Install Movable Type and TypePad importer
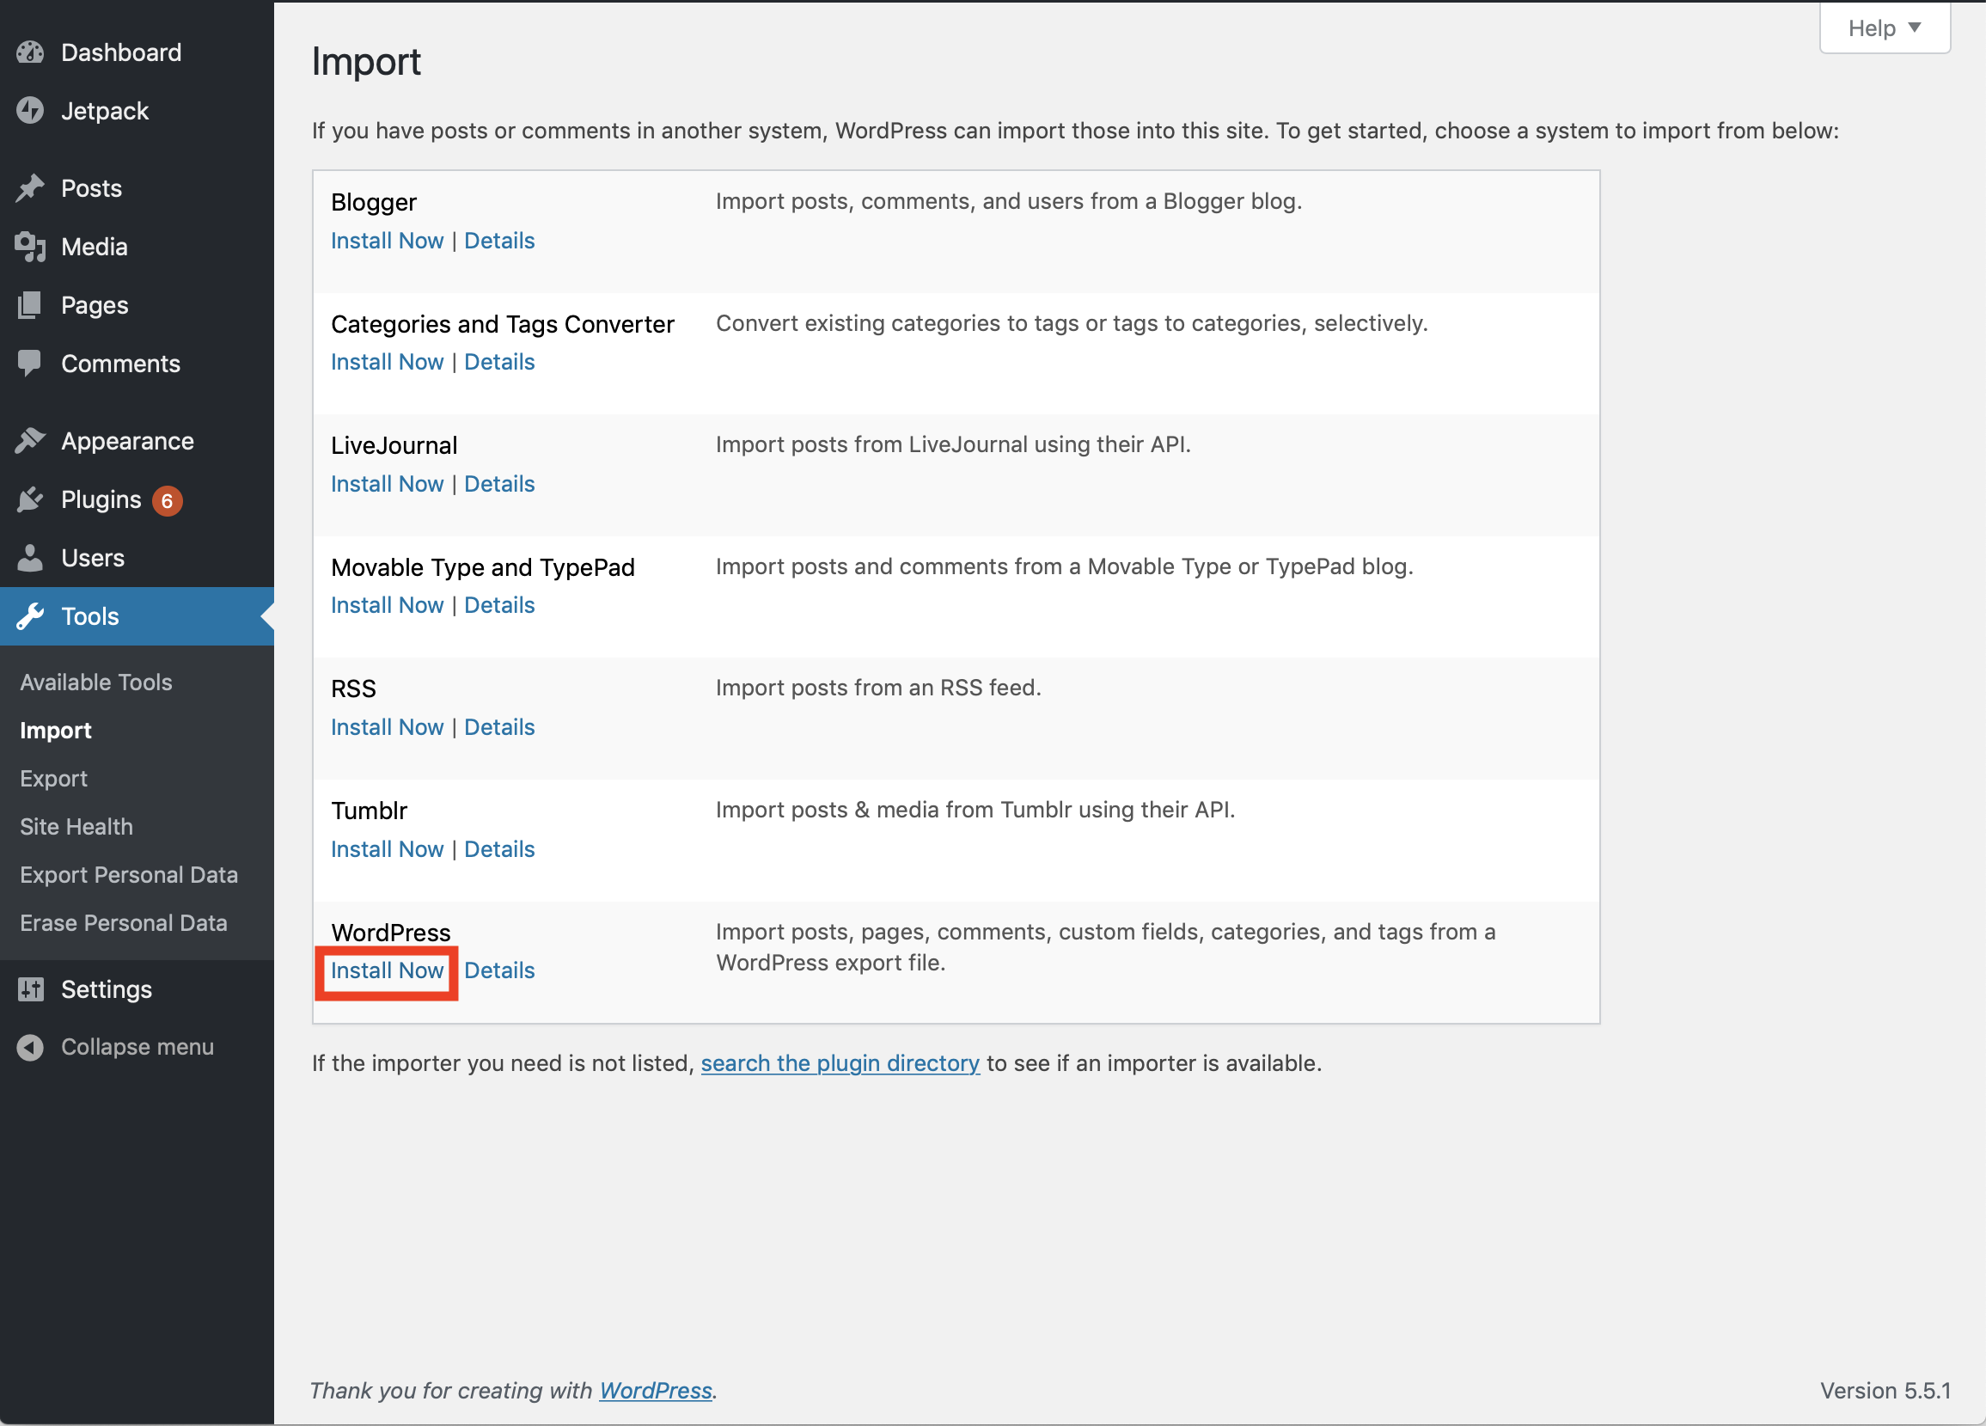The width and height of the screenshot is (1986, 1426). pyautogui.click(x=387, y=605)
